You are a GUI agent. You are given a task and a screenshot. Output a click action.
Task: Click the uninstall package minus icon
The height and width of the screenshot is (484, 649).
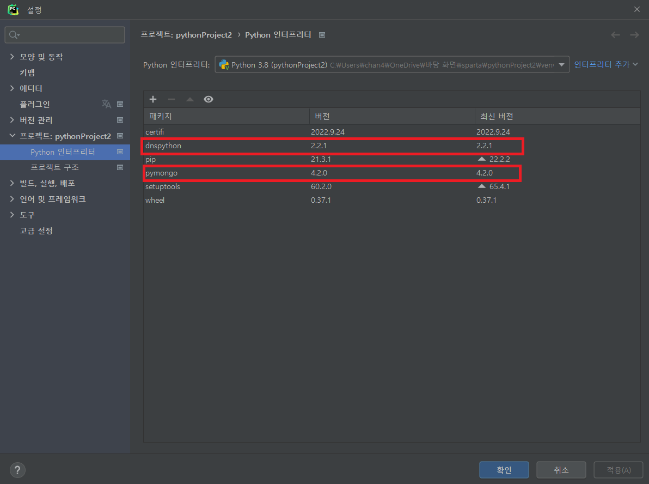172,99
